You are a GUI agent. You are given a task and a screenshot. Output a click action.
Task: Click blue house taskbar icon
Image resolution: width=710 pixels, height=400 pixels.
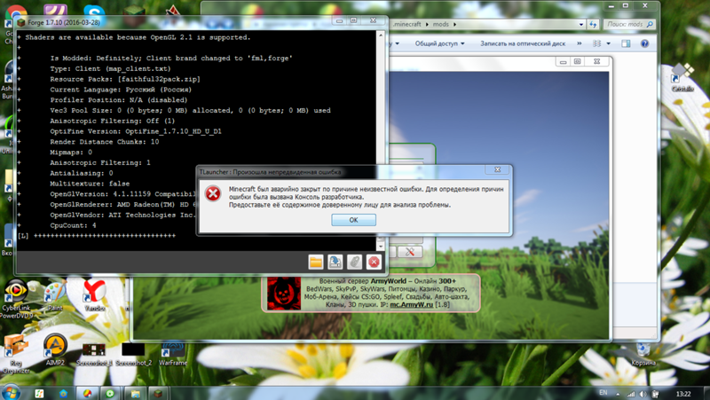(63, 393)
